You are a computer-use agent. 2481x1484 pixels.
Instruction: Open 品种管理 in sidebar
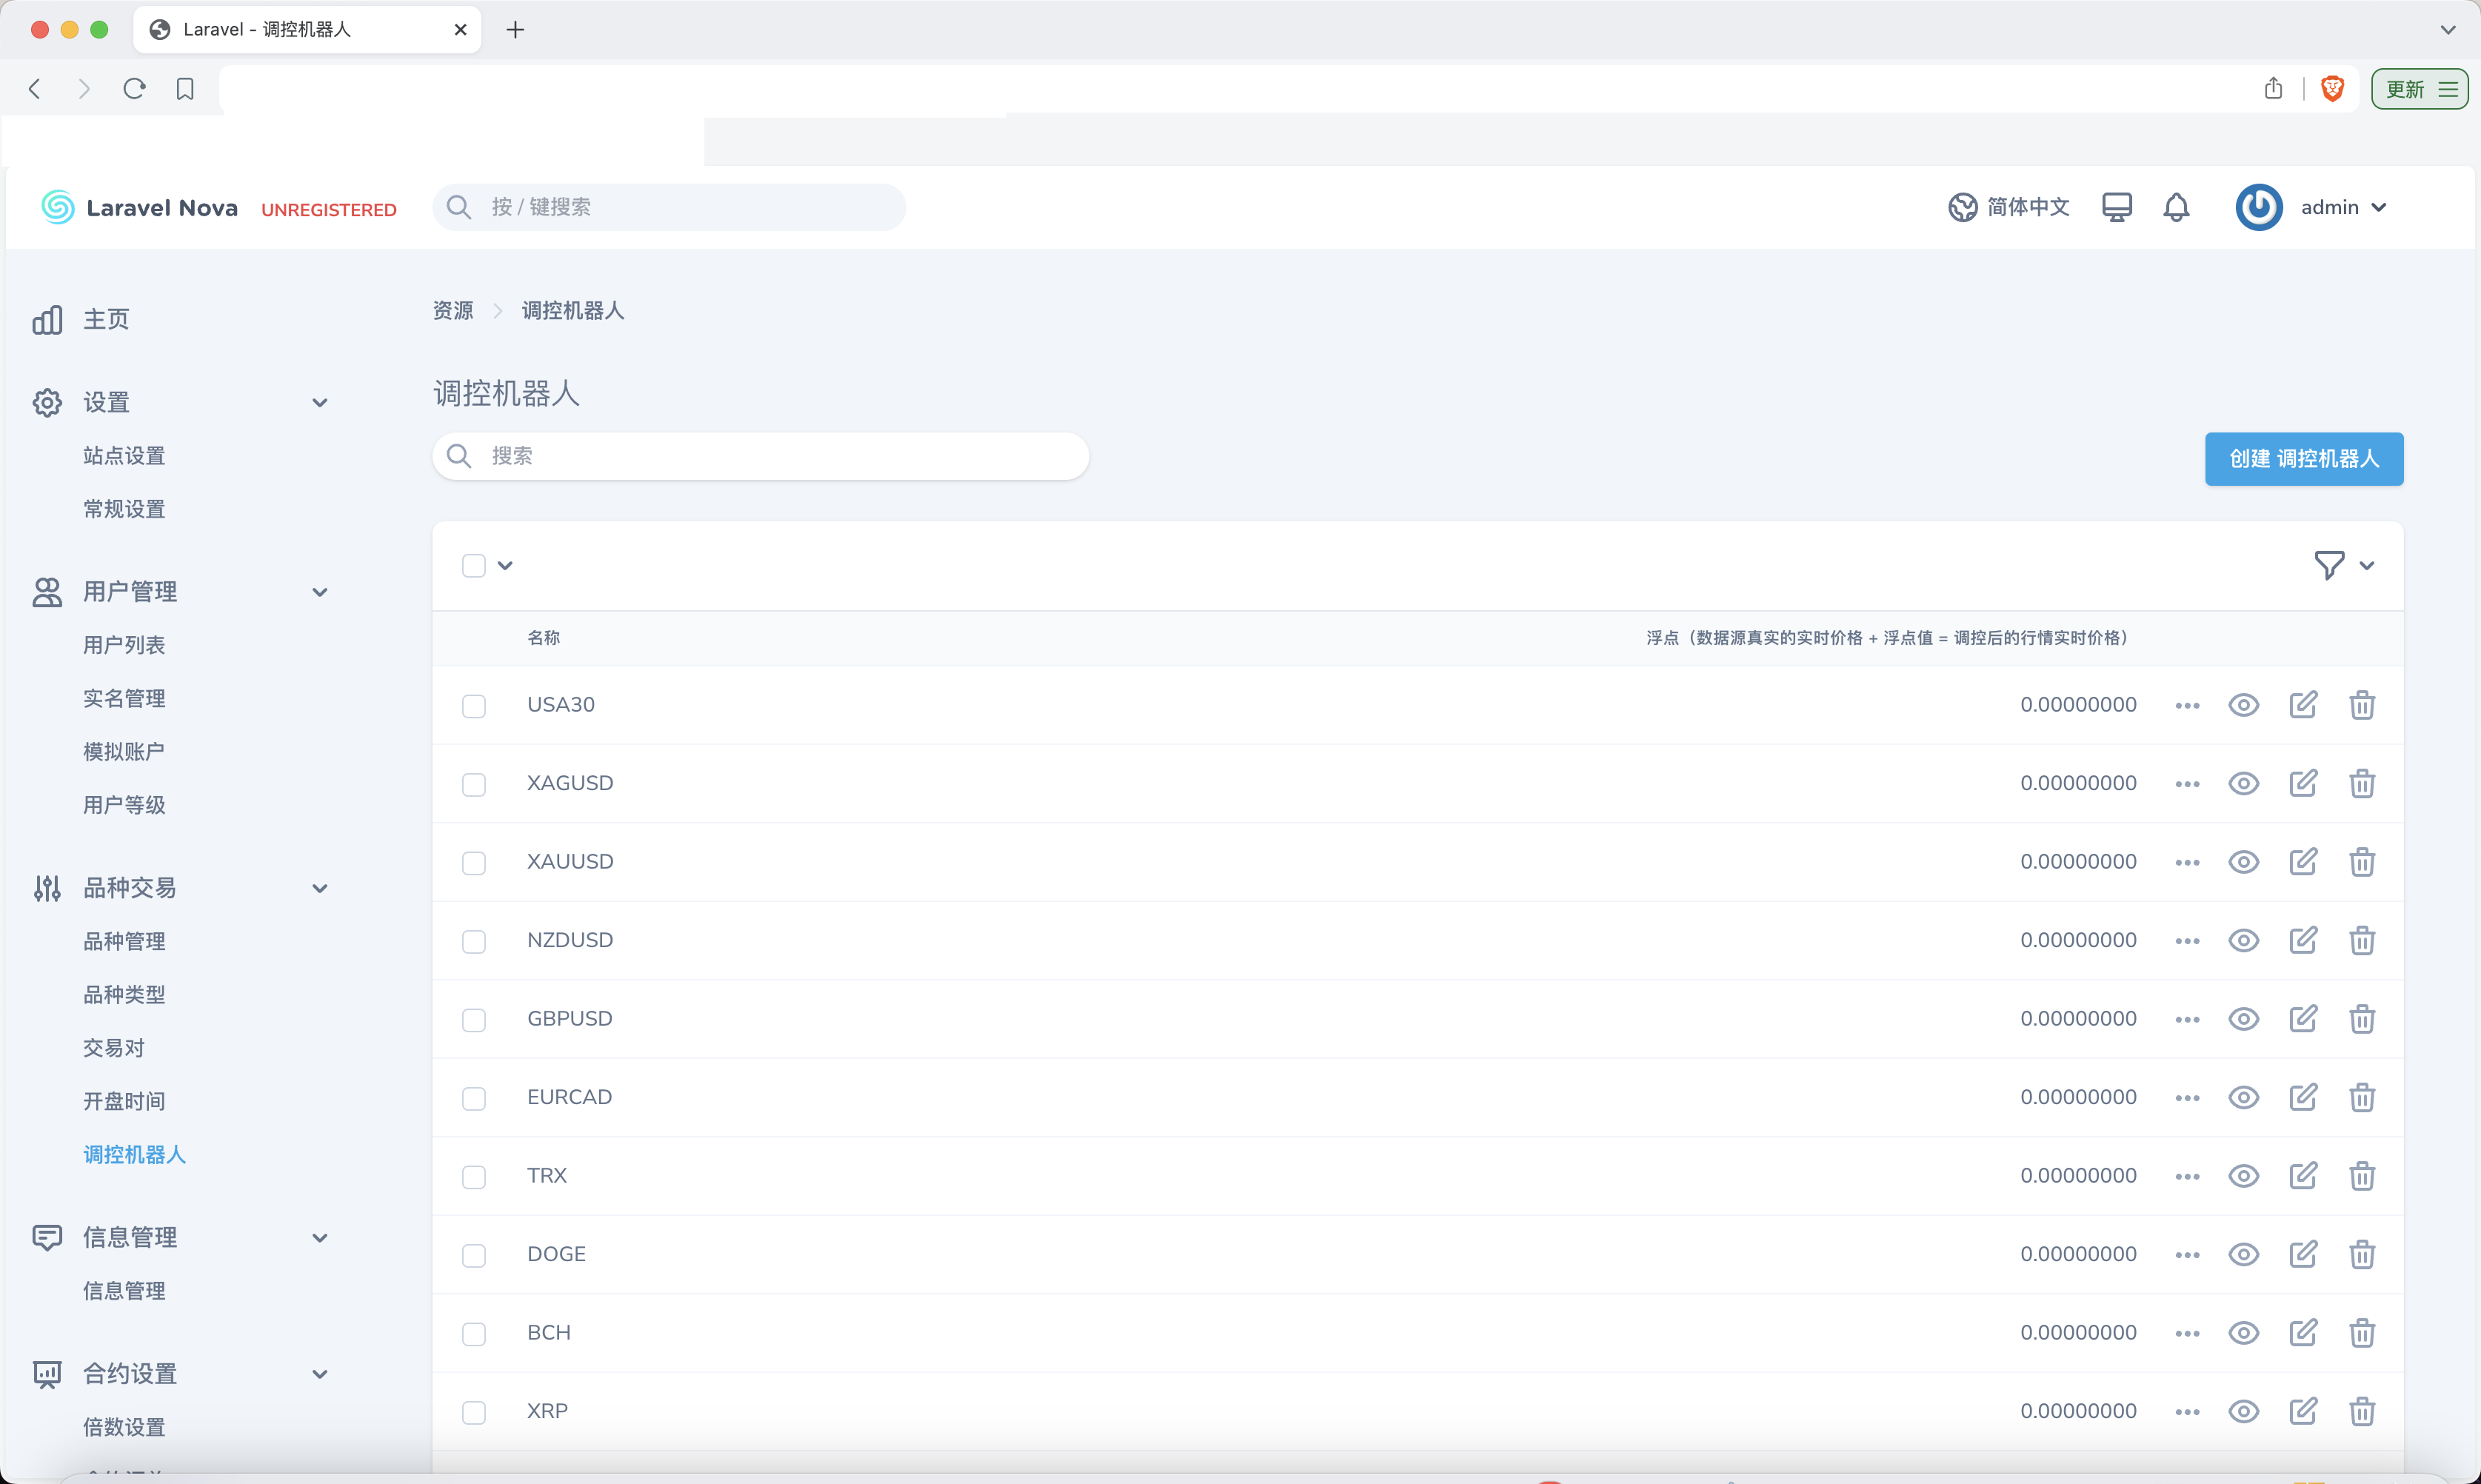(x=124, y=941)
